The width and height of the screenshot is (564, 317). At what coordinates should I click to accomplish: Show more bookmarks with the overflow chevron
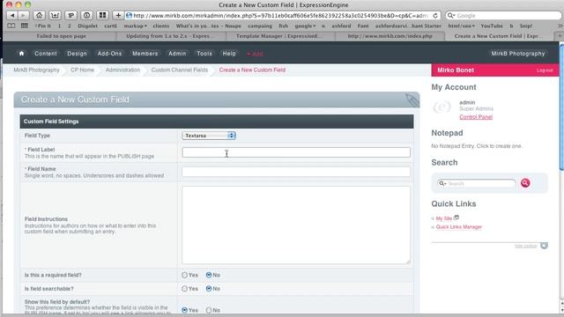click(x=560, y=26)
